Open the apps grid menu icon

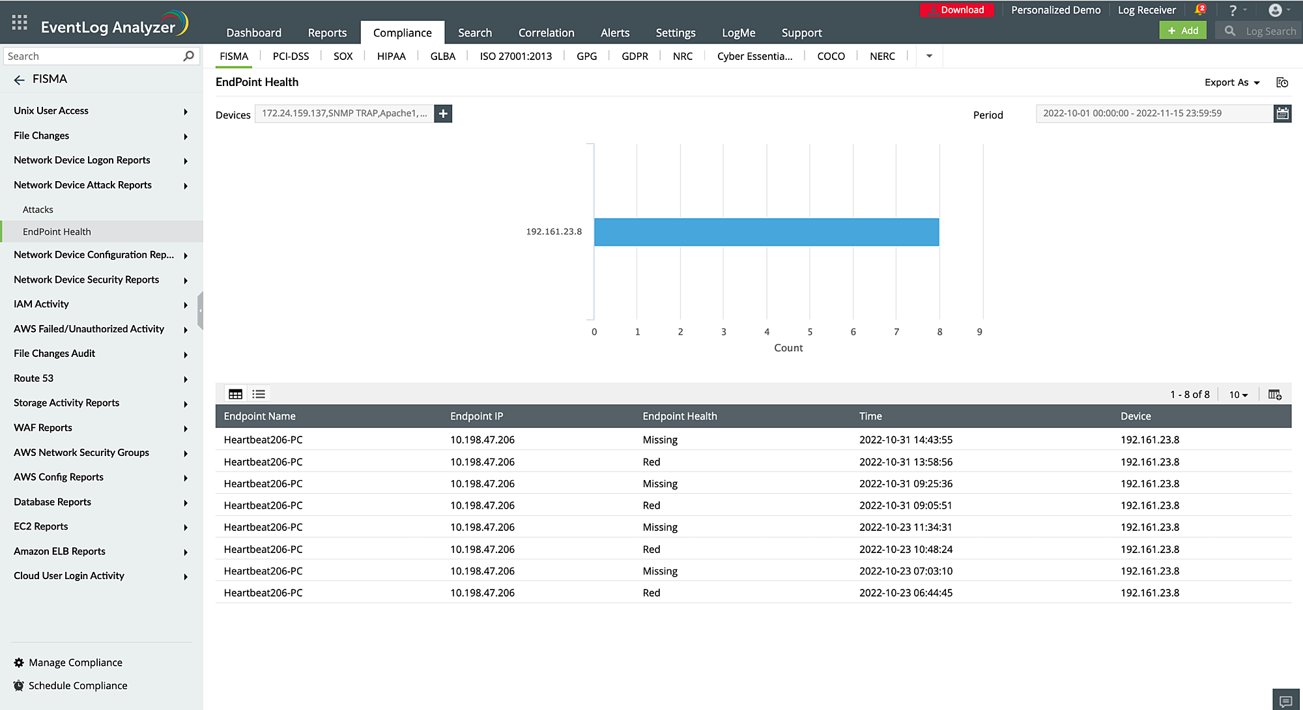[20, 23]
